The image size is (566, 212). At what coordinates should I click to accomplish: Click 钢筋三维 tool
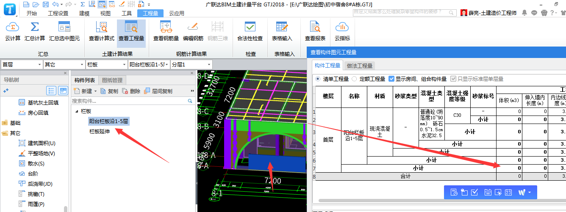pos(218,31)
